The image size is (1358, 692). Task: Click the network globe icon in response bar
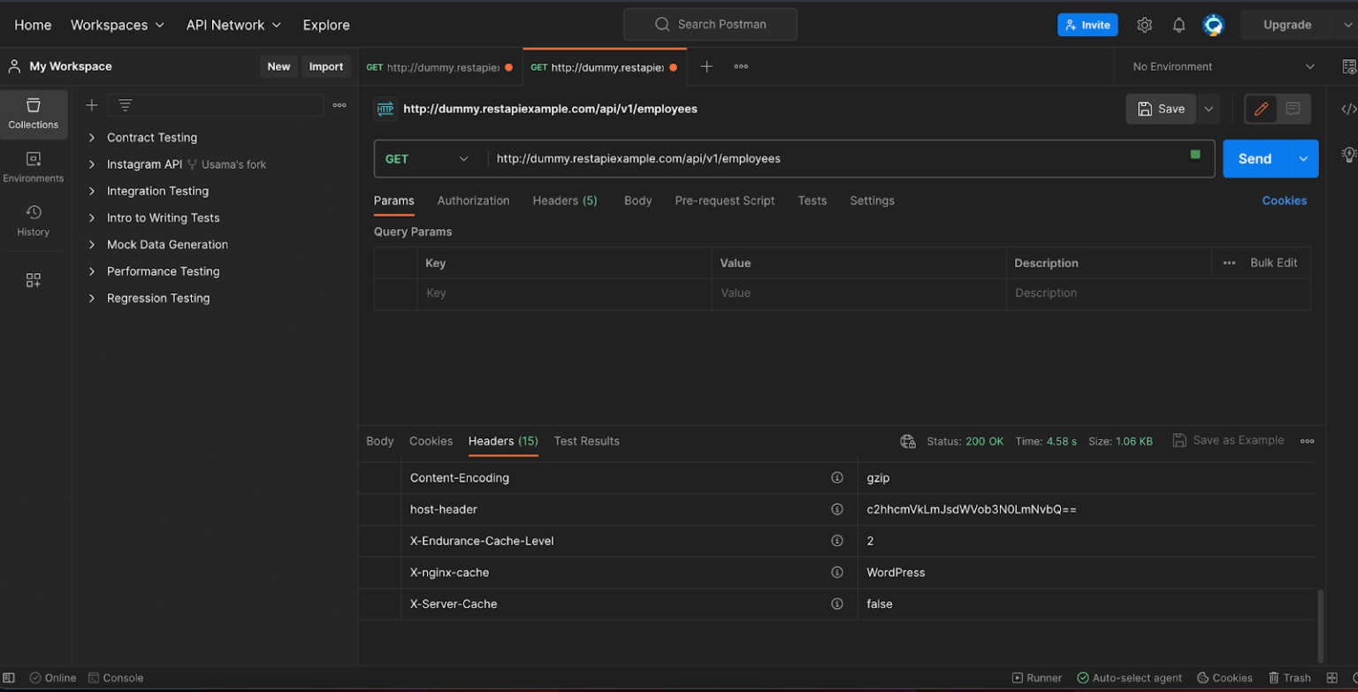(907, 441)
